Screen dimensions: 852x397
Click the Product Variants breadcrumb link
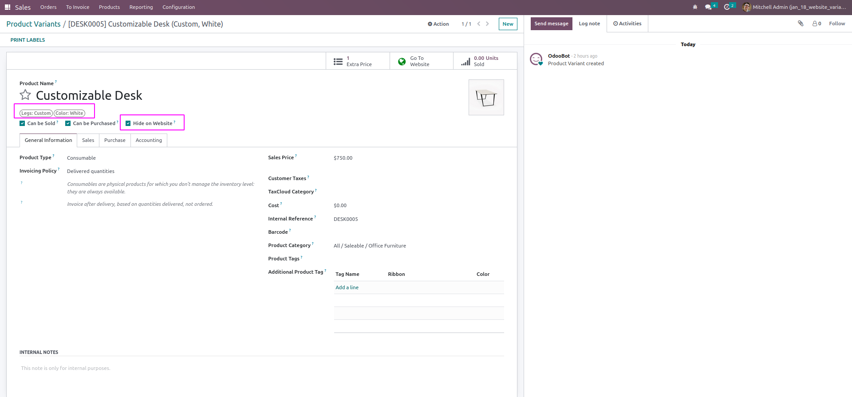[x=33, y=24]
